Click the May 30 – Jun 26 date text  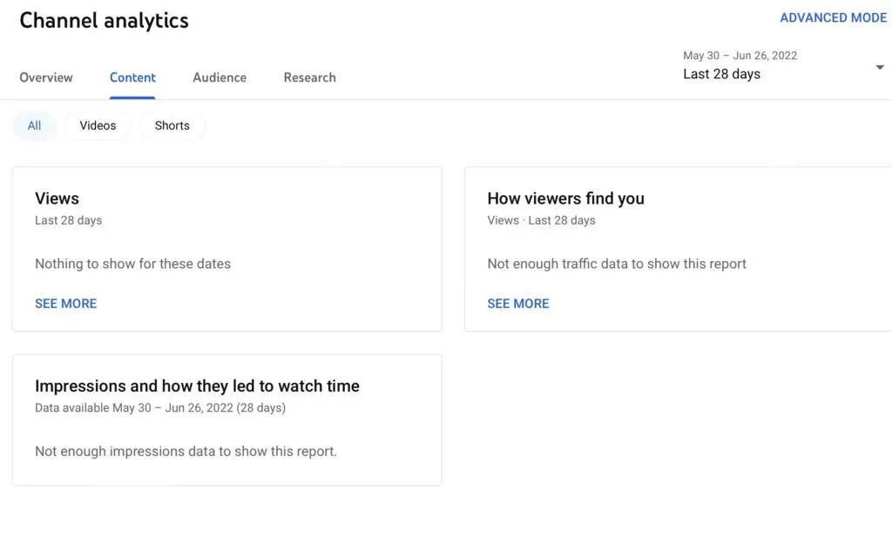pyautogui.click(x=740, y=55)
